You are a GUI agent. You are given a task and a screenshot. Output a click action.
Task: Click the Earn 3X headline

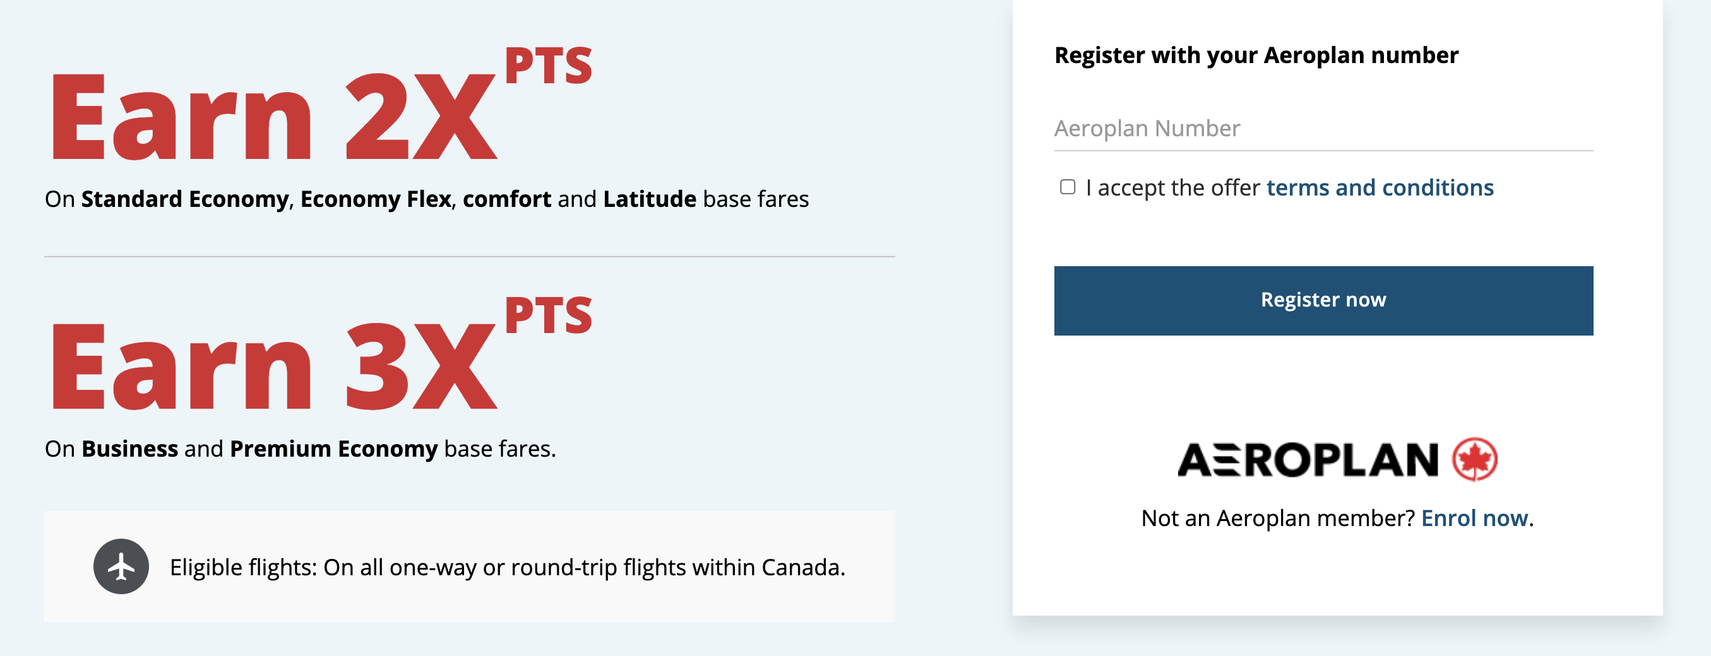(272, 367)
